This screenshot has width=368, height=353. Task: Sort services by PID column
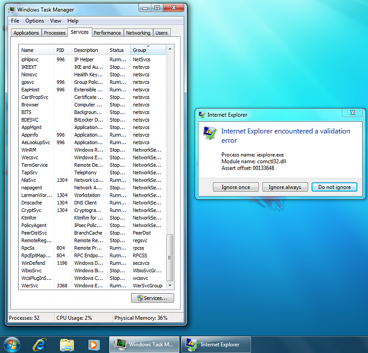tap(63, 50)
